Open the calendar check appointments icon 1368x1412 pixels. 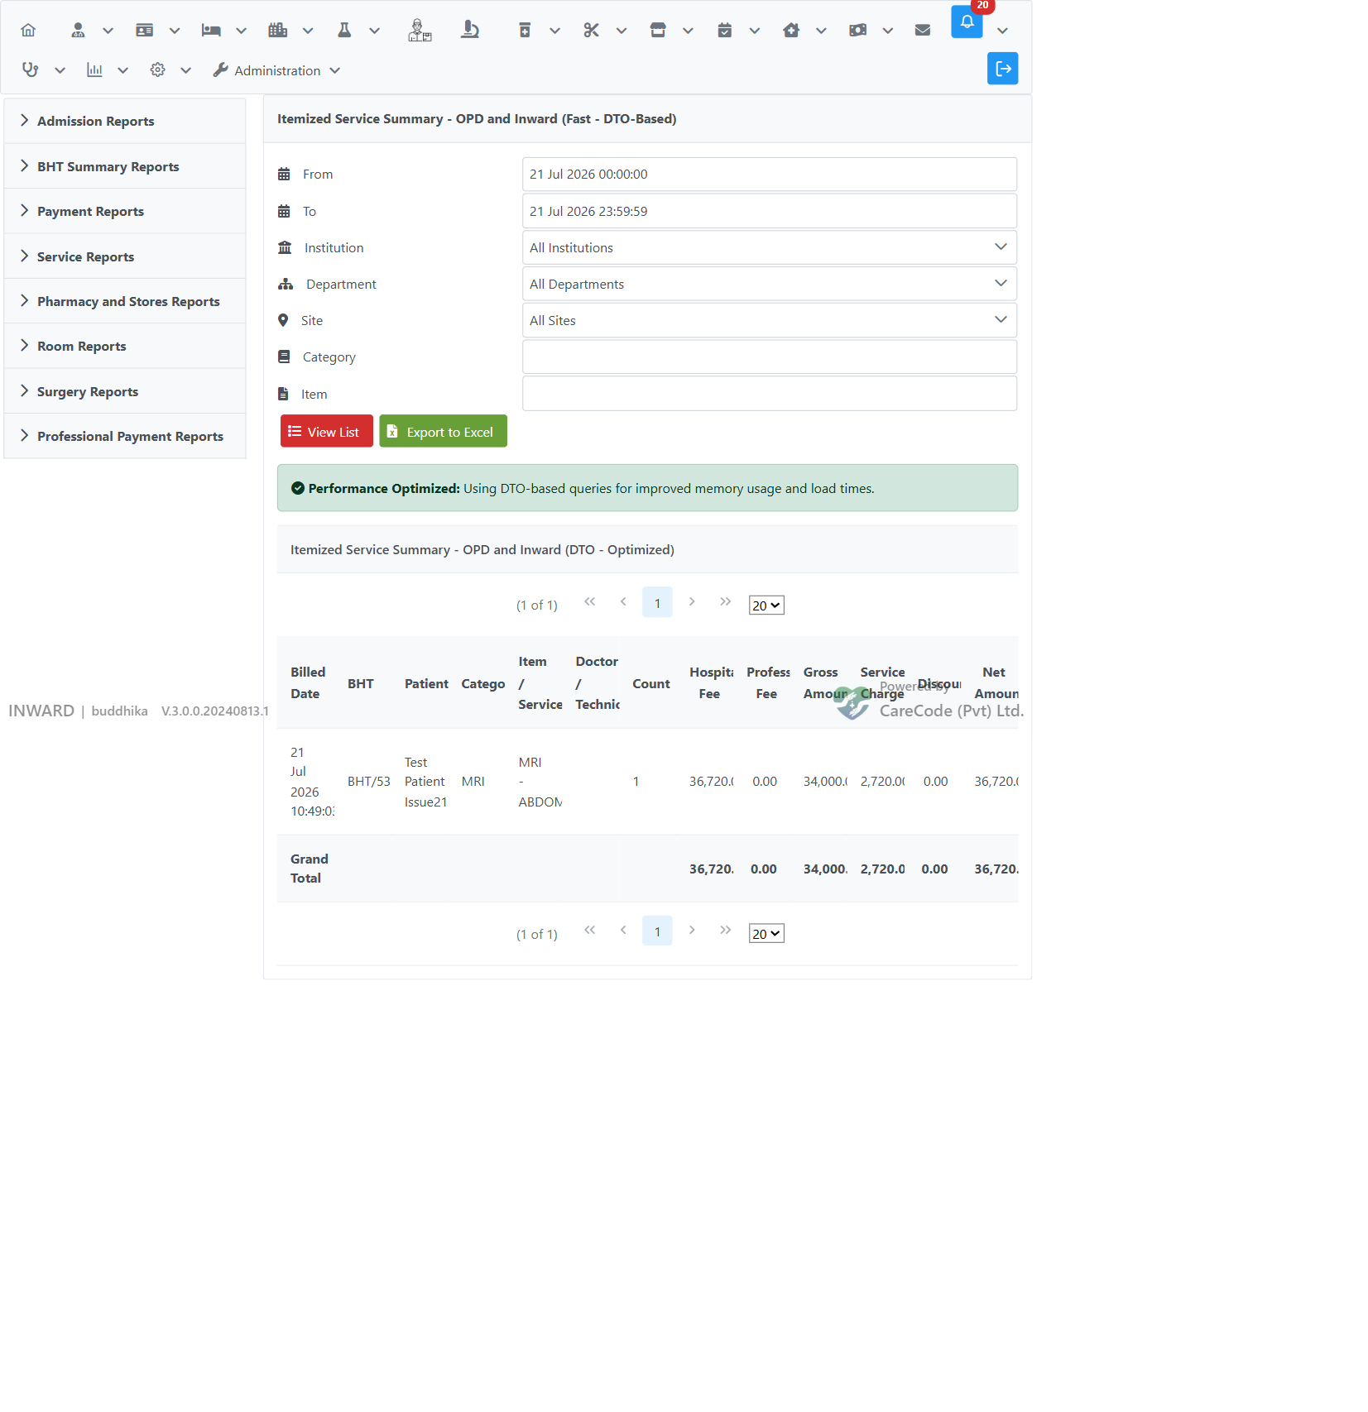click(724, 31)
